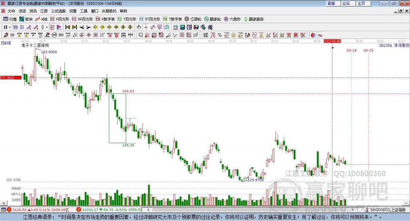
Task: Open the 板块 sector view
Action: click(x=26, y=19)
